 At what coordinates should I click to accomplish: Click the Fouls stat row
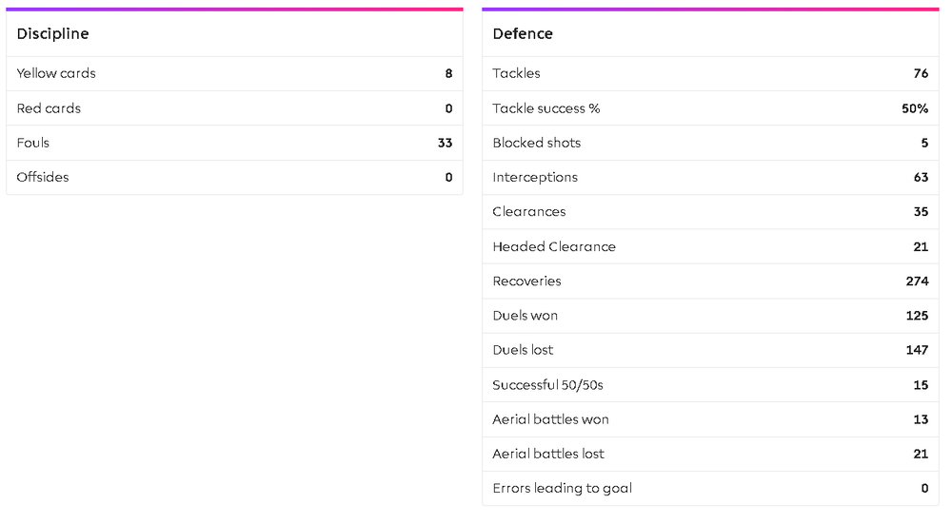pos(234,144)
